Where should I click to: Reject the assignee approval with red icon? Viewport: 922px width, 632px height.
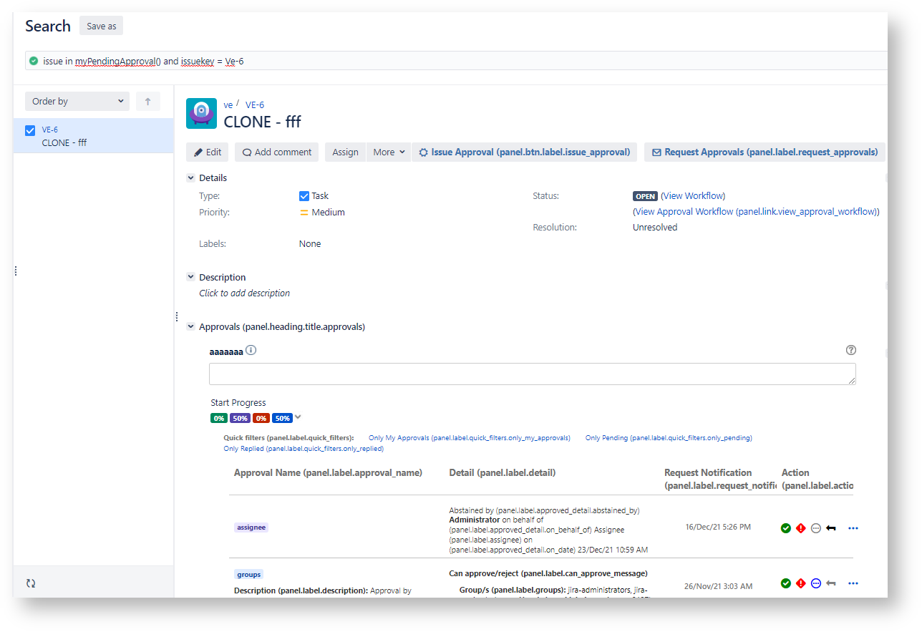pyautogui.click(x=800, y=528)
